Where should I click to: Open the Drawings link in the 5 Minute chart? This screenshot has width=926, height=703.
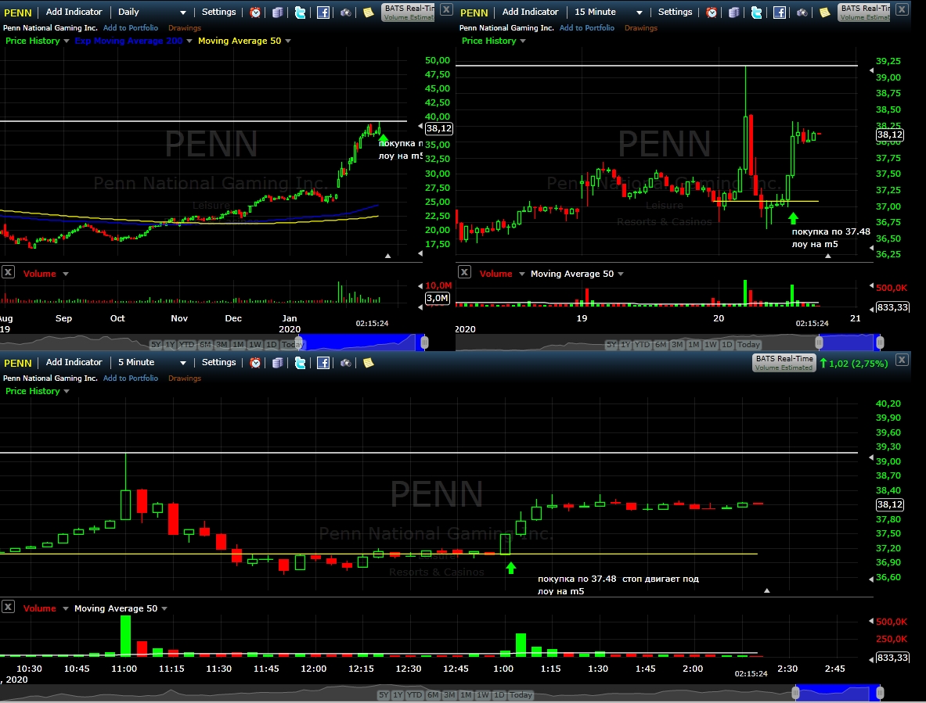click(184, 378)
